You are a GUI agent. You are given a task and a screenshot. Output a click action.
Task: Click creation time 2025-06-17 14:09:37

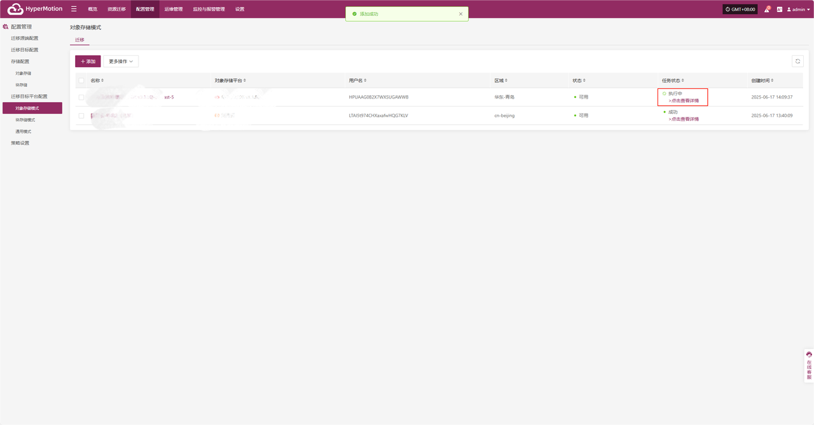point(772,97)
